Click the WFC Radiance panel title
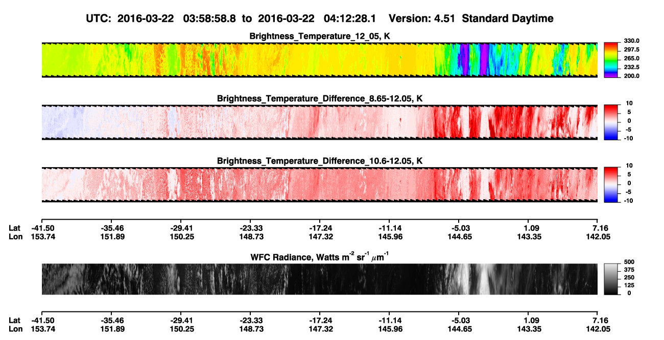Screen dimensions: 664x340 click(x=320, y=257)
